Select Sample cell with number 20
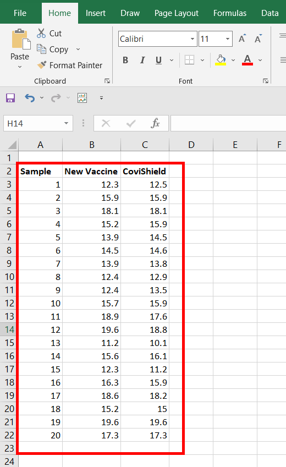The width and height of the screenshot is (286, 467). [41, 435]
